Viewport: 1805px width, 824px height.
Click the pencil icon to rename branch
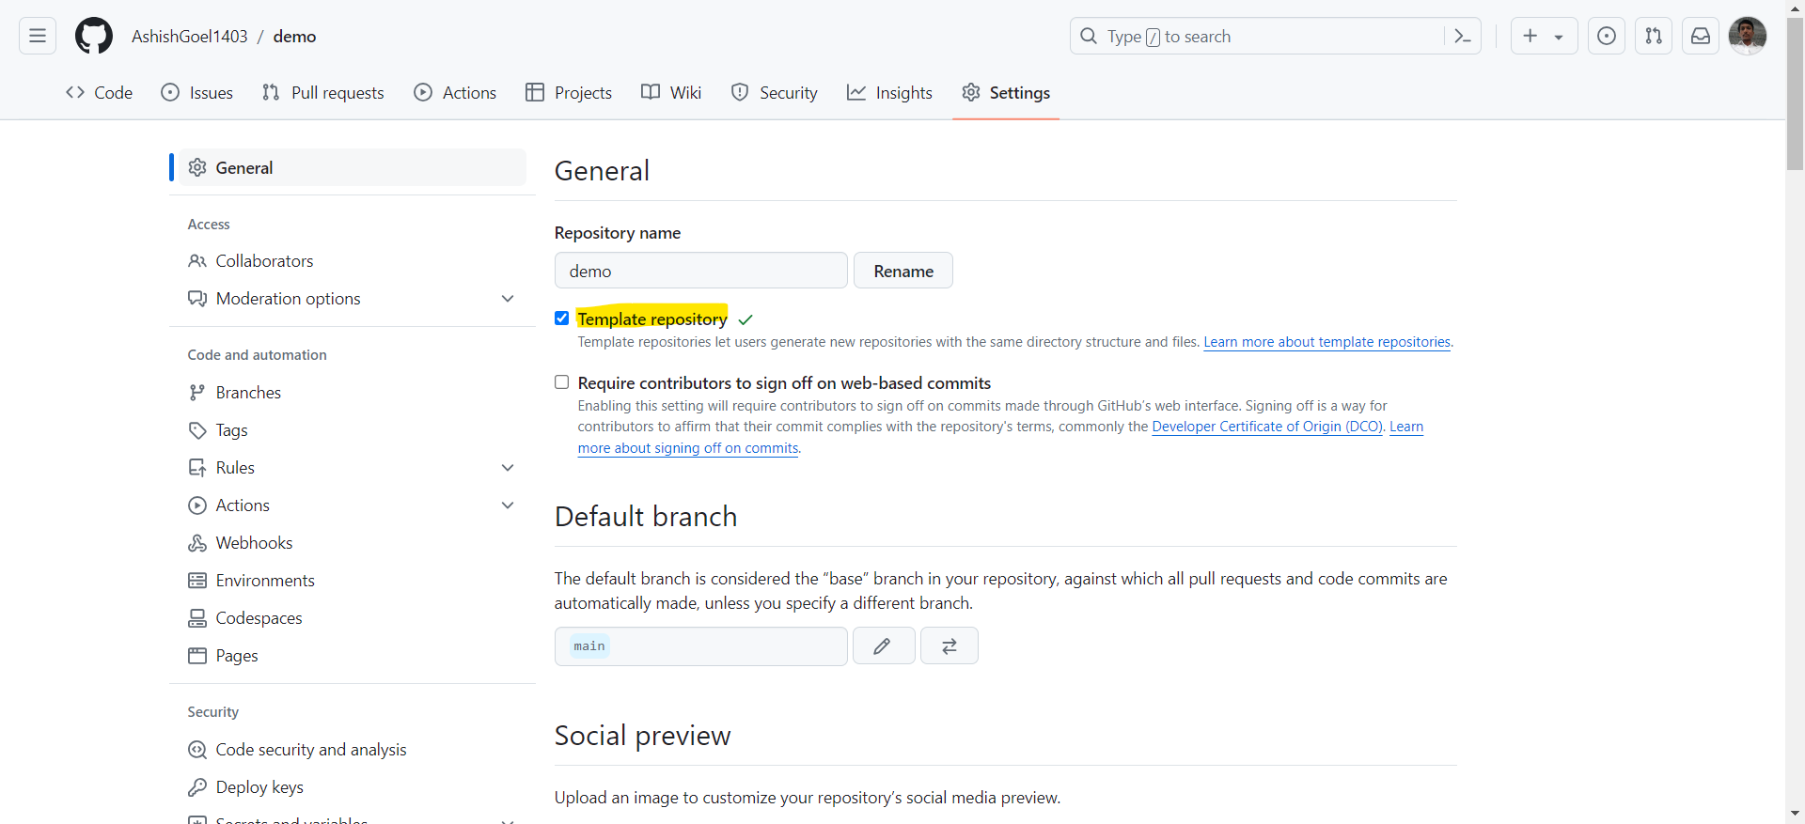(x=883, y=646)
